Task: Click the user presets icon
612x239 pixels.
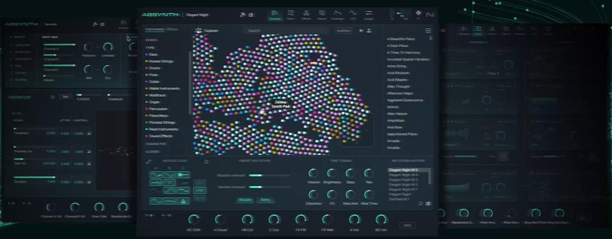Action: coord(369,31)
